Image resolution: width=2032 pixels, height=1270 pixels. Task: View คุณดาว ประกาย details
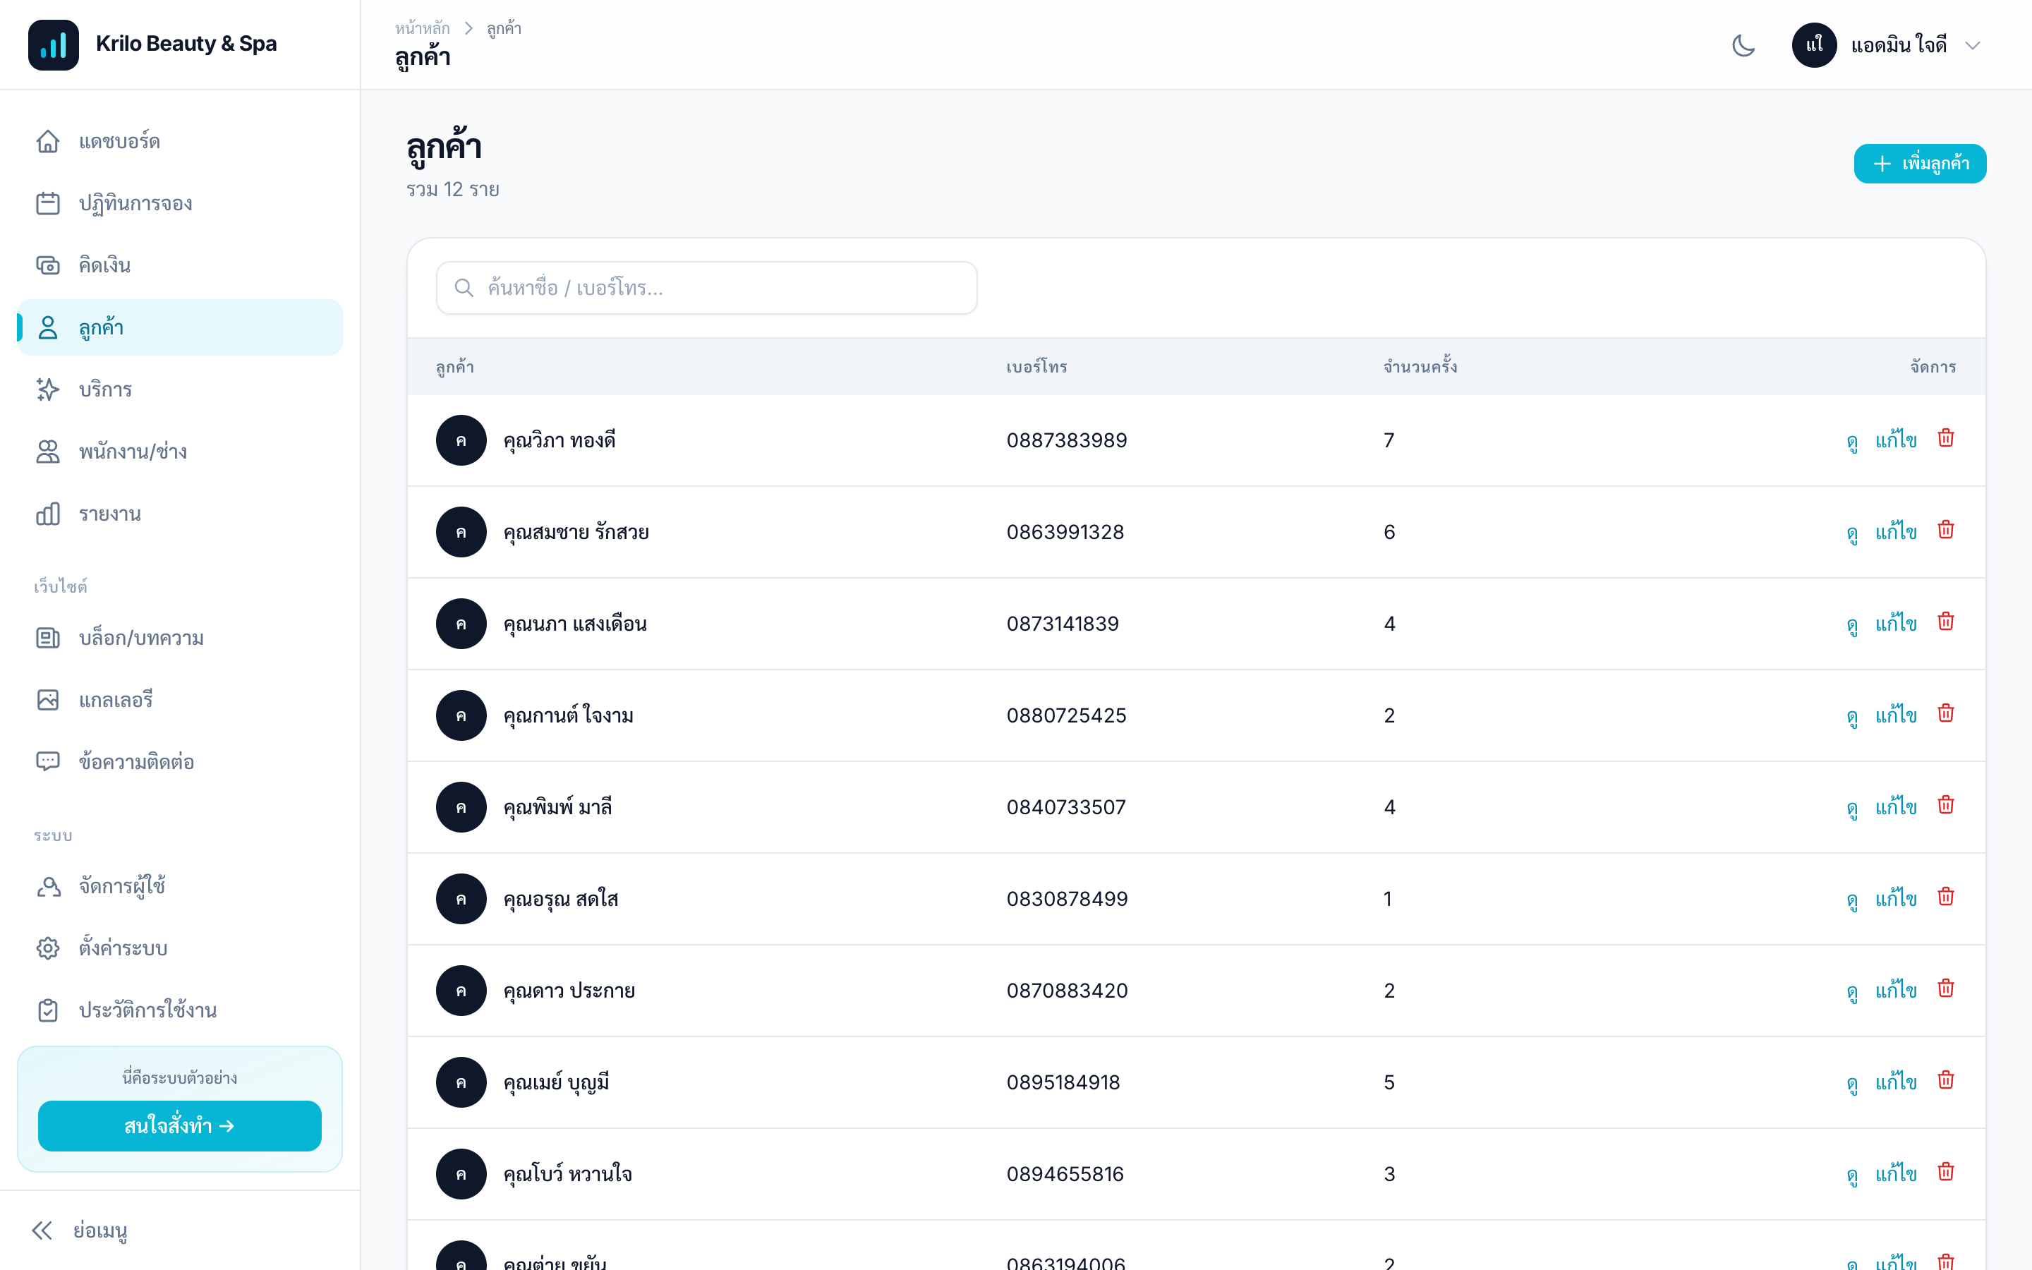(x=1851, y=991)
